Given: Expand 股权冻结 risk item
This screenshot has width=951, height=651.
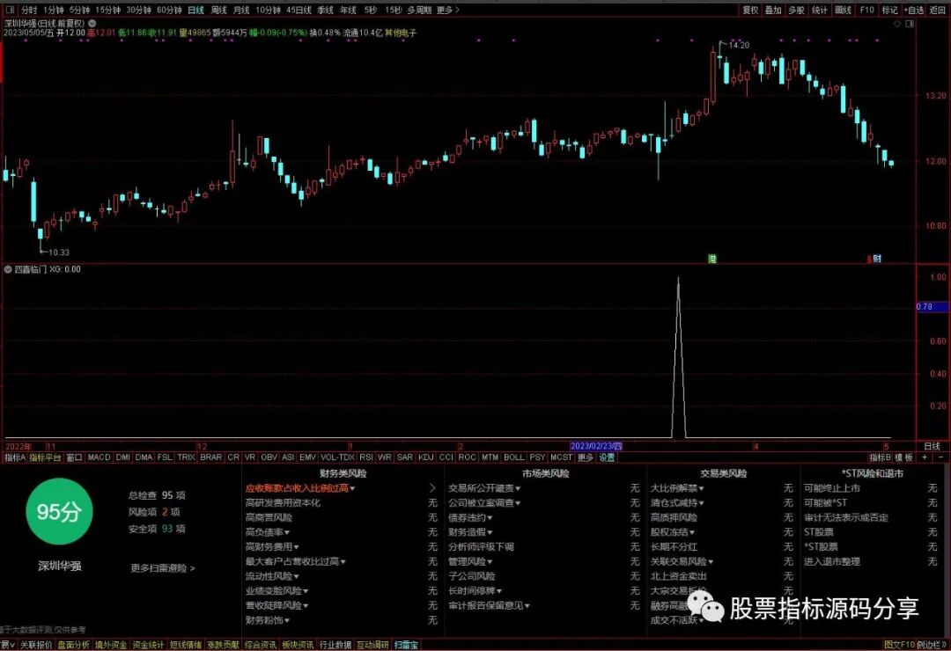Looking at the screenshot, I should point(674,532).
